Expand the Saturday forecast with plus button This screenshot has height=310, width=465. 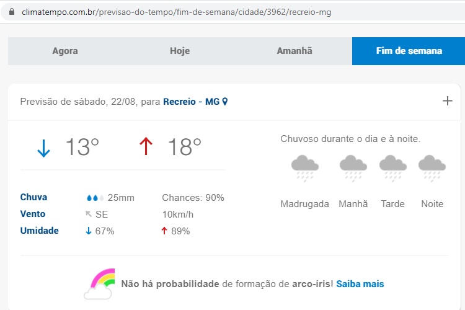pos(448,101)
